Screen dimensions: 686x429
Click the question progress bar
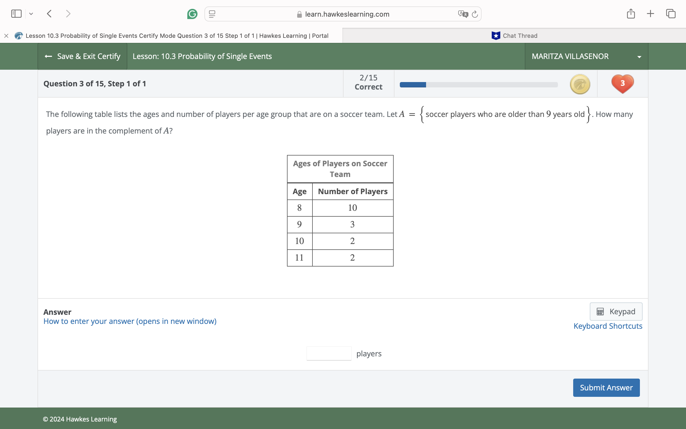click(x=478, y=84)
